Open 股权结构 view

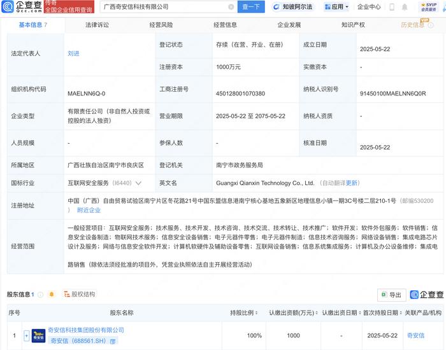(x=80, y=294)
